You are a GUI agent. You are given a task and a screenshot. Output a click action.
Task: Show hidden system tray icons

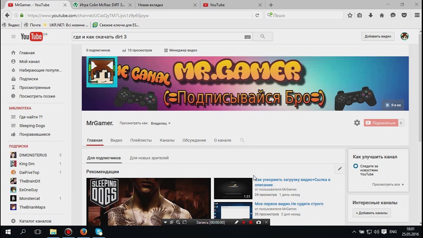tap(354, 232)
